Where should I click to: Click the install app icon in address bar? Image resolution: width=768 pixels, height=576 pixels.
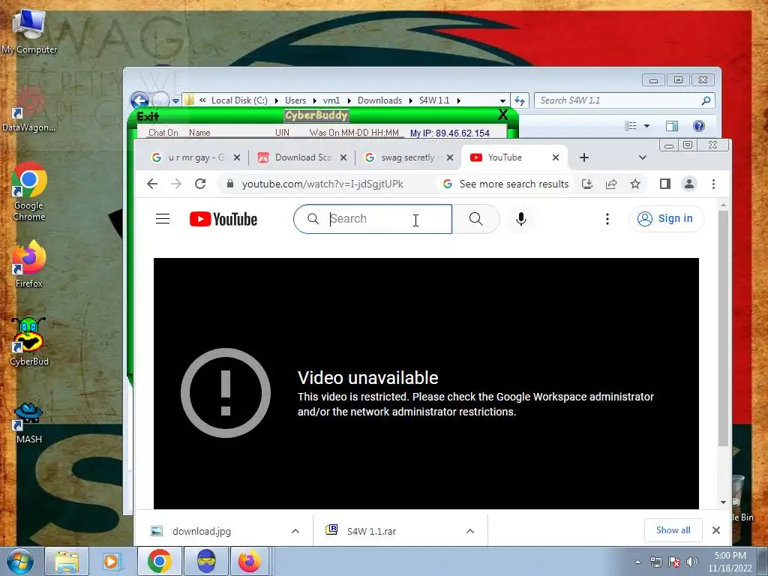587,184
